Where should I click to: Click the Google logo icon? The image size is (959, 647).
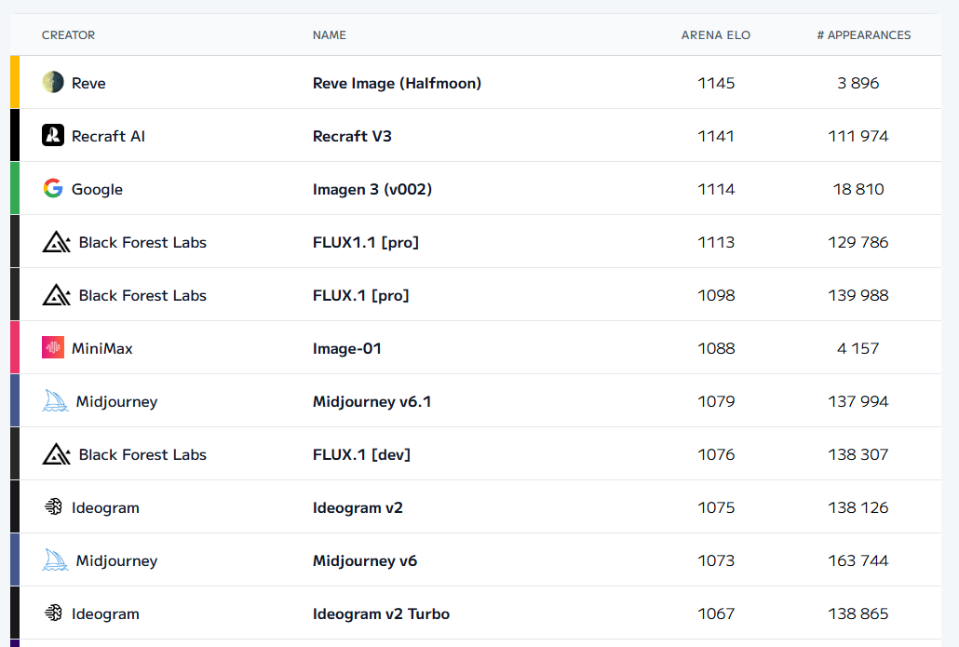pos(53,189)
